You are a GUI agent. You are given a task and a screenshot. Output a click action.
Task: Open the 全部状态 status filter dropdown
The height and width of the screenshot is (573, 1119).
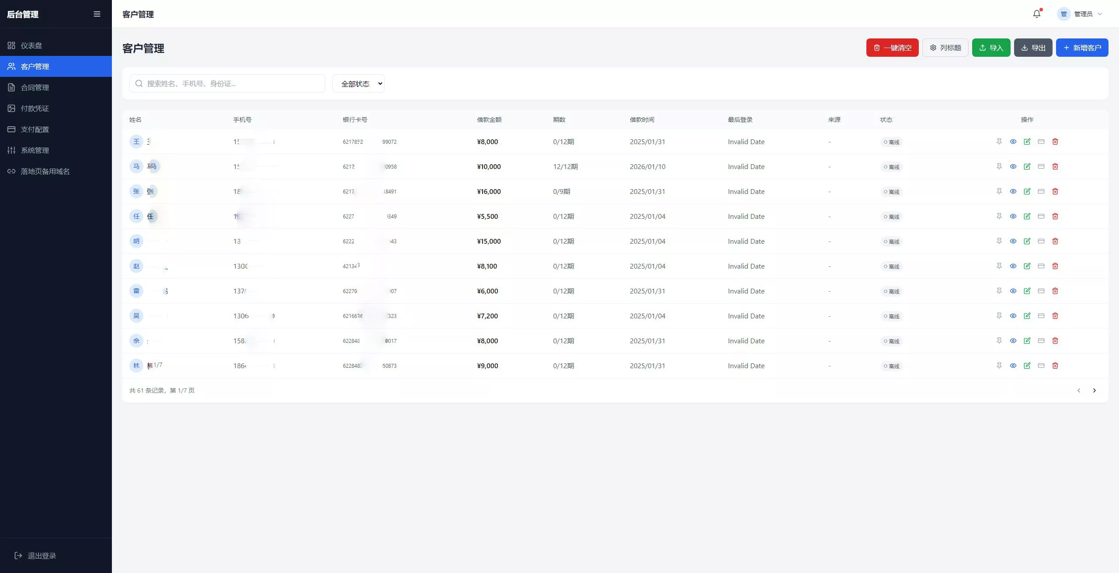point(358,83)
